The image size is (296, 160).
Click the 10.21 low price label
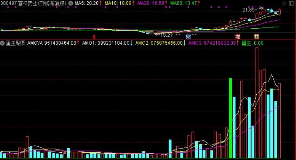click(x=166, y=35)
